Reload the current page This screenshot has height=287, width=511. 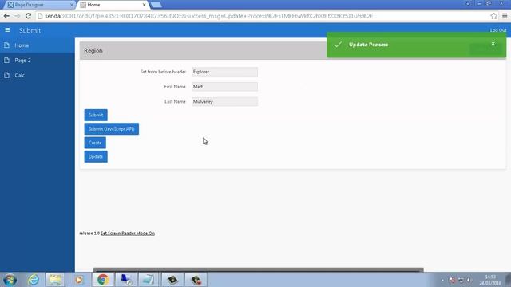[29, 16]
